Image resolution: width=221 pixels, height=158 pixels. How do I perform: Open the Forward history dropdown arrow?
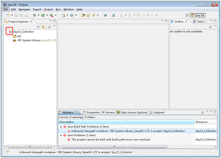click(x=156, y=15)
